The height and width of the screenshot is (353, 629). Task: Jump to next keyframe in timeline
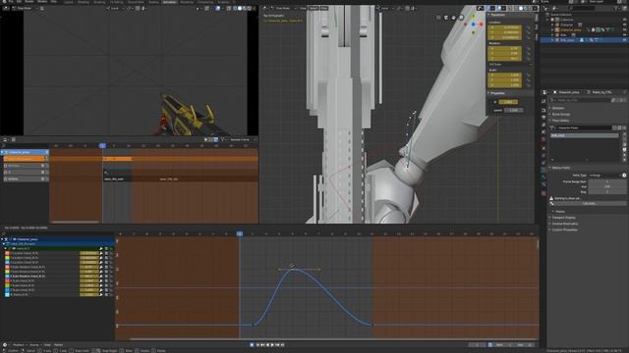277,344
